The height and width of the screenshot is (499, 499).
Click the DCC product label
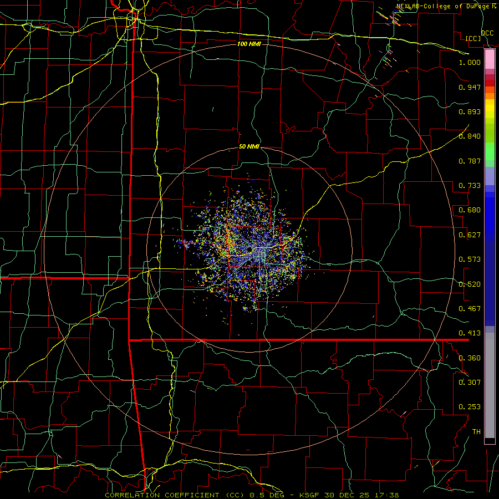[x=487, y=33]
